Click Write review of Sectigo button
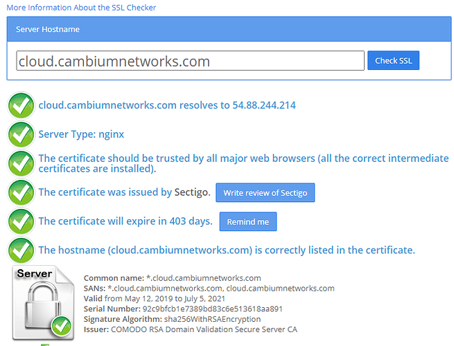454x346 pixels. click(265, 192)
